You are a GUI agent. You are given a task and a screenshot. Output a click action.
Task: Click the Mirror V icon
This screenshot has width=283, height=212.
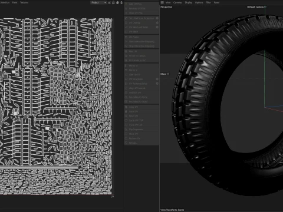(126, 70)
